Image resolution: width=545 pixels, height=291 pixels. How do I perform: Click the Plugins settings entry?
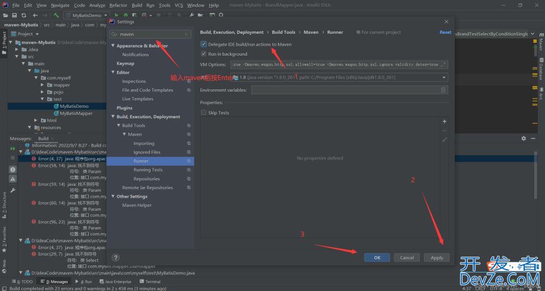click(124, 108)
